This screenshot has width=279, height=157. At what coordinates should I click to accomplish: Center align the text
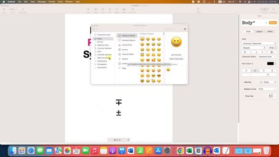[x=255, y=71]
